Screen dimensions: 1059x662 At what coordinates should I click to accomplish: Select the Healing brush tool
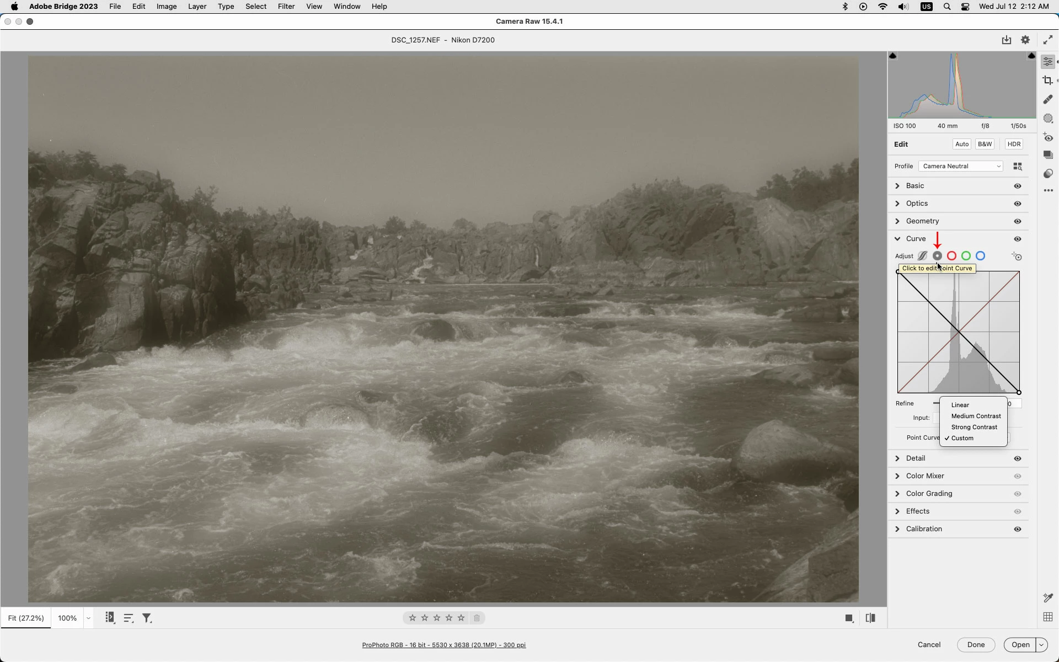pos(1047,99)
